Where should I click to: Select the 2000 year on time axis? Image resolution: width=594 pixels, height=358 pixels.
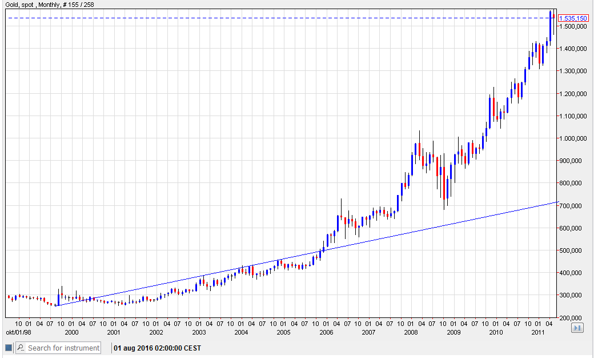(x=71, y=332)
